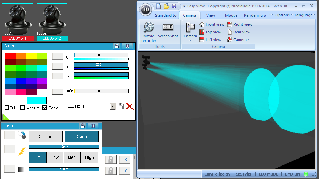Enable the Full palette checkbox

click(x=7, y=108)
